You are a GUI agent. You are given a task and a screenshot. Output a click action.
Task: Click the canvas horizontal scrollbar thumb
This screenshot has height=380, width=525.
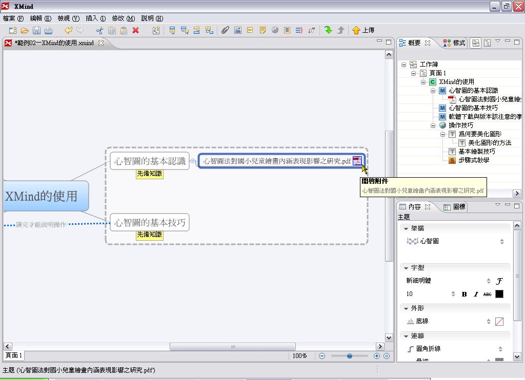coord(233,347)
